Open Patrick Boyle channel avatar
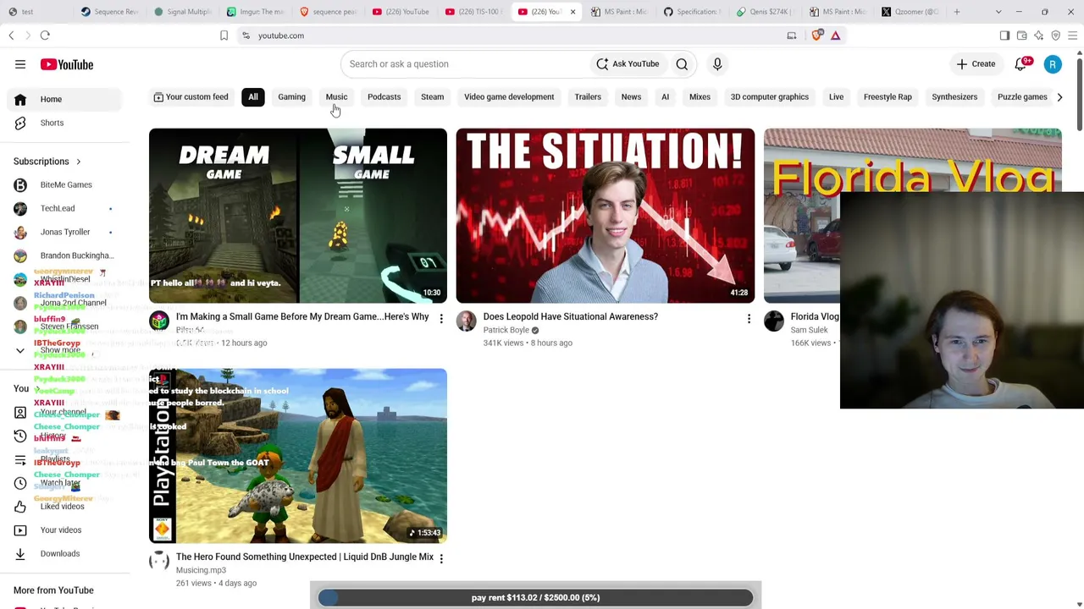 click(x=467, y=321)
